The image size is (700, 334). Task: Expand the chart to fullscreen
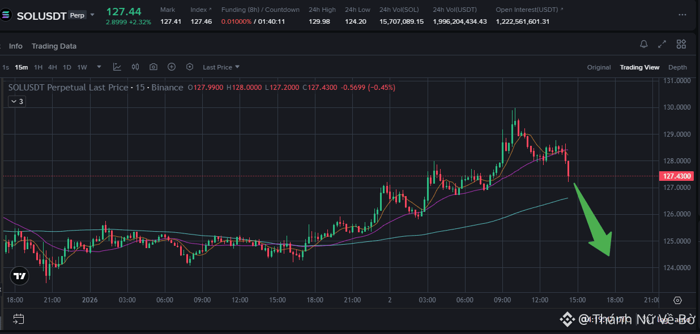662,44
